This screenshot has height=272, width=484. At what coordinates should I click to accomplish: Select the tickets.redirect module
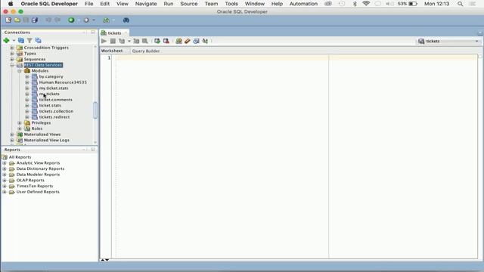pyautogui.click(x=54, y=117)
